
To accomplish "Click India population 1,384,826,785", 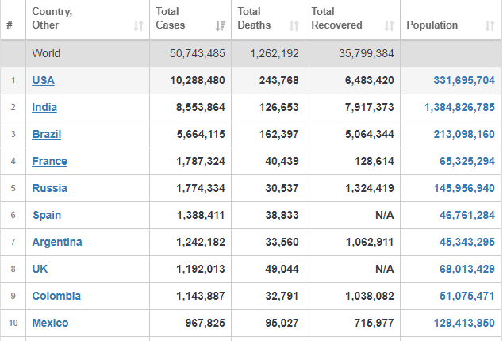I will click(x=459, y=107).
